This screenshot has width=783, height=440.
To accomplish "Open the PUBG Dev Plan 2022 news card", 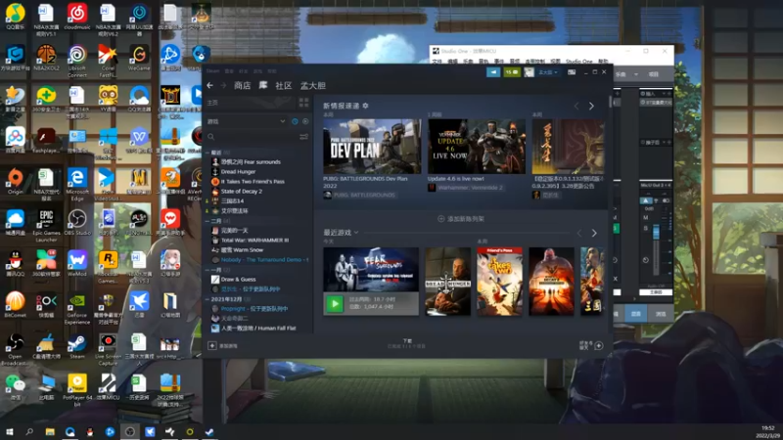I will [x=372, y=146].
